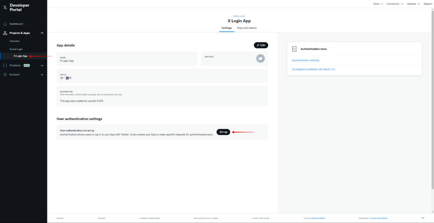Select the Settings tab
This screenshot has width=434, height=223.
pos(227,27)
